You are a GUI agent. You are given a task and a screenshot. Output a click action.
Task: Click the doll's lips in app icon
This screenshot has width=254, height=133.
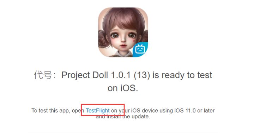tap(123, 46)
